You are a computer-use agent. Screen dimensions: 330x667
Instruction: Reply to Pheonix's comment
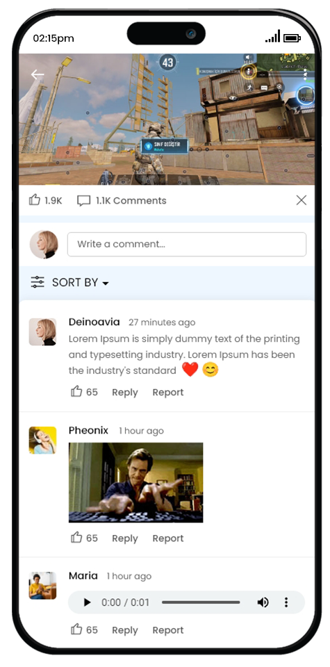pos(124,538)
